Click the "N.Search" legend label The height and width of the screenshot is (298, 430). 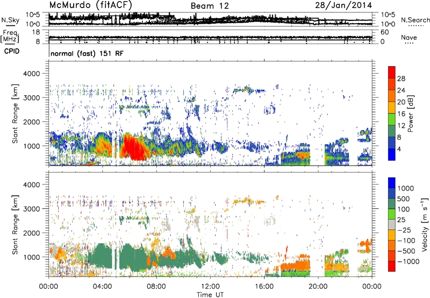(415, 20)
